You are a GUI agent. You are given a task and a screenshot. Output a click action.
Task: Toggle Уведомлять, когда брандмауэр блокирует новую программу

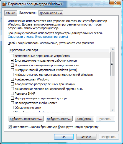pos(10,127)
